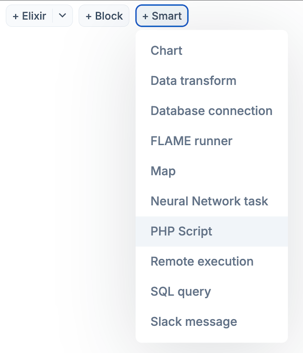The image size is (303, 353).
Task: Choose Neural Network task
Action: tap(209, 201)
